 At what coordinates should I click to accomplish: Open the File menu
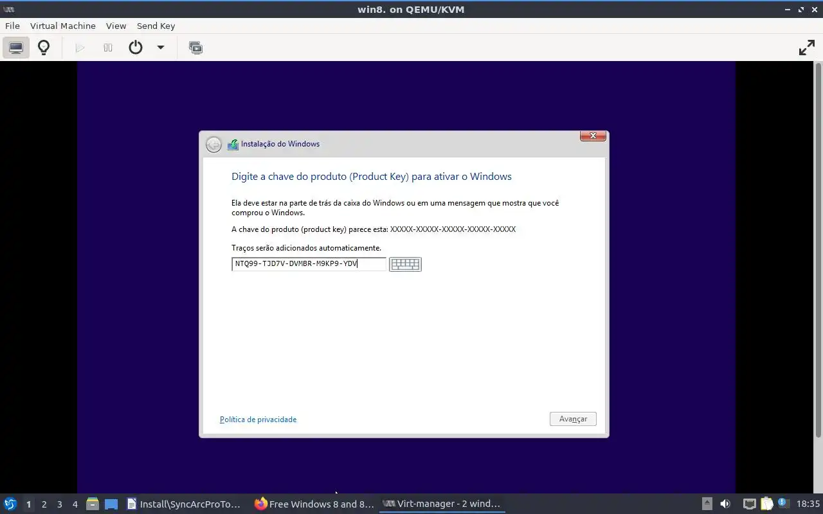tap(12, 26)
